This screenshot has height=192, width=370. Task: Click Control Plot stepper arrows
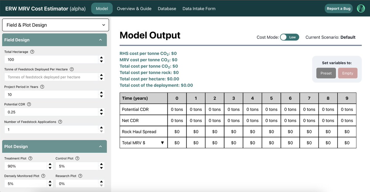pos(101,166)
